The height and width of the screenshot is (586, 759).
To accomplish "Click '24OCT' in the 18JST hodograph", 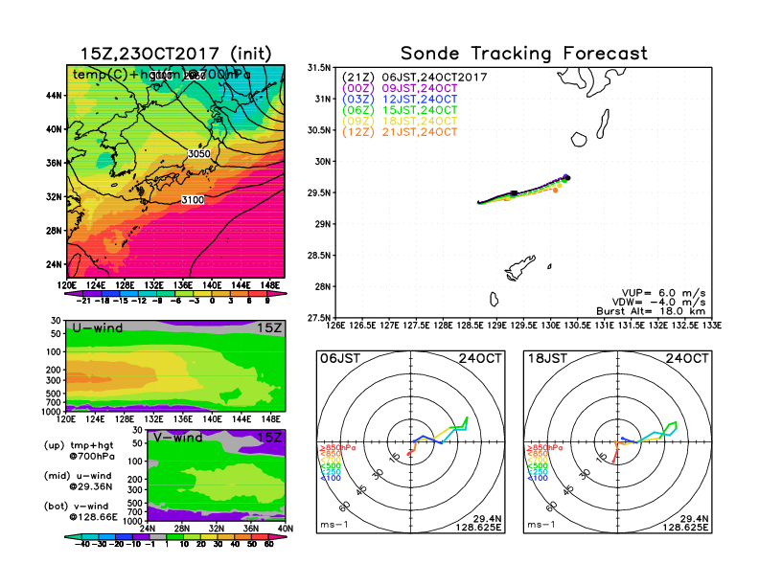I will tap(687, 358).
